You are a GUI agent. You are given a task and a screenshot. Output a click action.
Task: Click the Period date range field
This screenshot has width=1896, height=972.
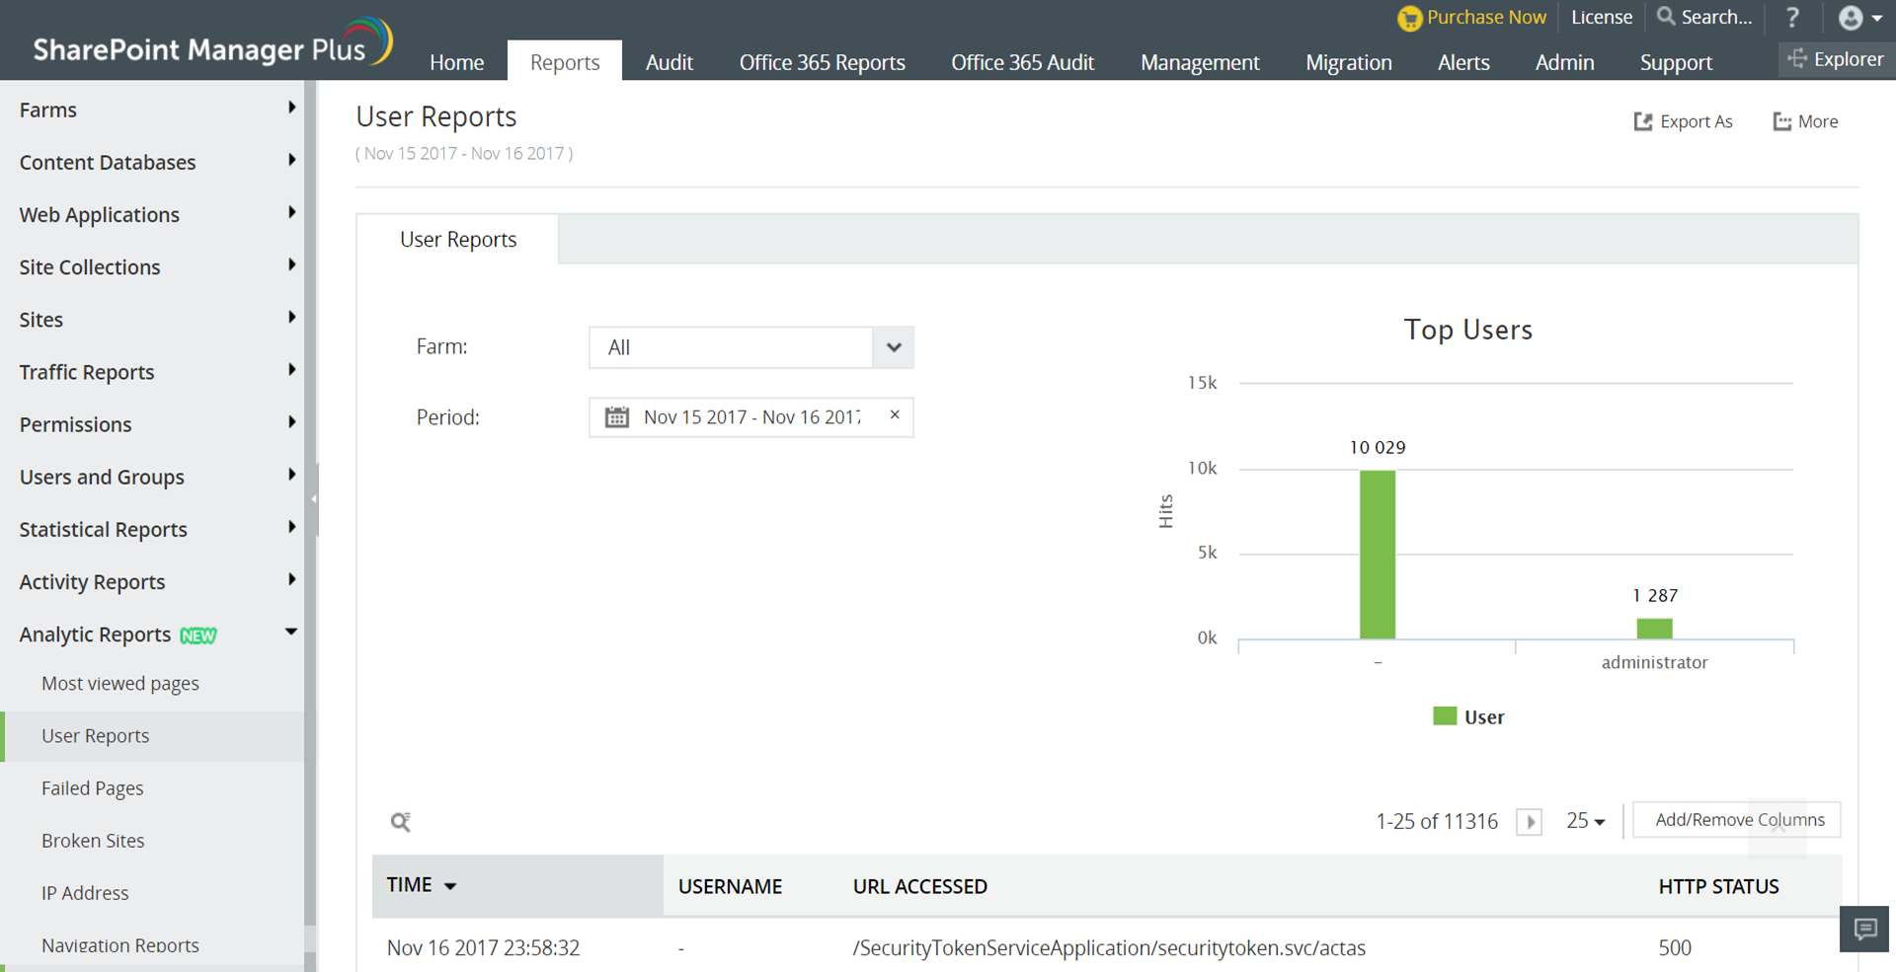751,417
